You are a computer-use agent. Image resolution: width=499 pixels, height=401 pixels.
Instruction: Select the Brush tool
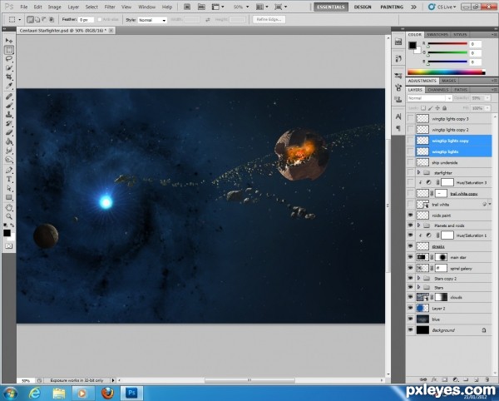tap(9, 106)
